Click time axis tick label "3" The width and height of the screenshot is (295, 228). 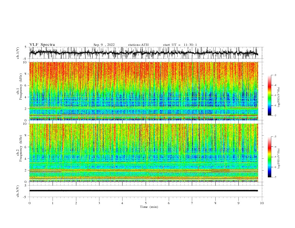99,203
